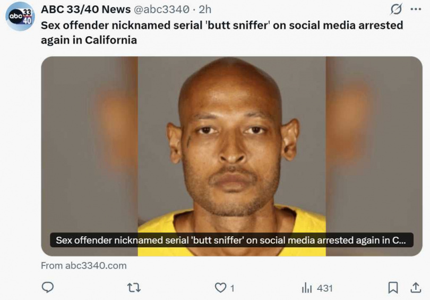Open the three-dot more options menu
This screenshot has width=430, height=300.
click(416, 10)
